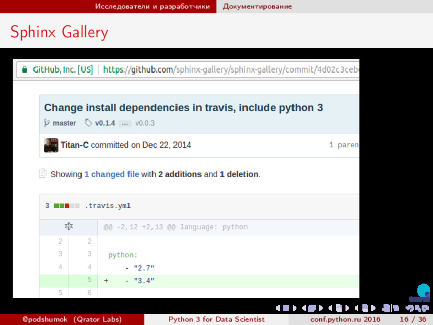Click the master branch icon
Viewport: 433px width, 325px height.
(47, 123)
